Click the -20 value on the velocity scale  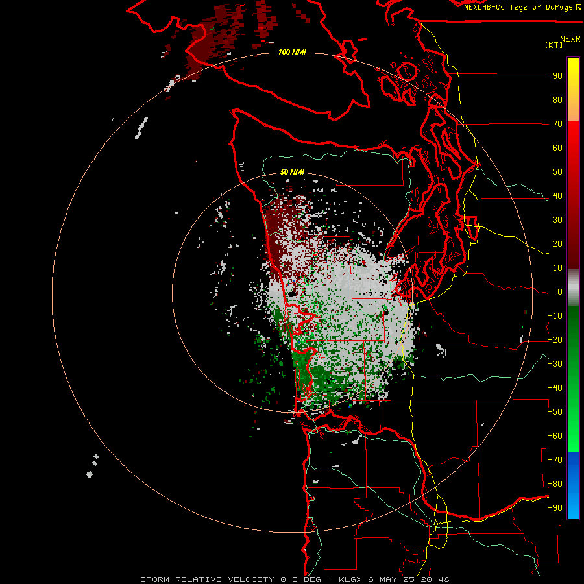555,340
